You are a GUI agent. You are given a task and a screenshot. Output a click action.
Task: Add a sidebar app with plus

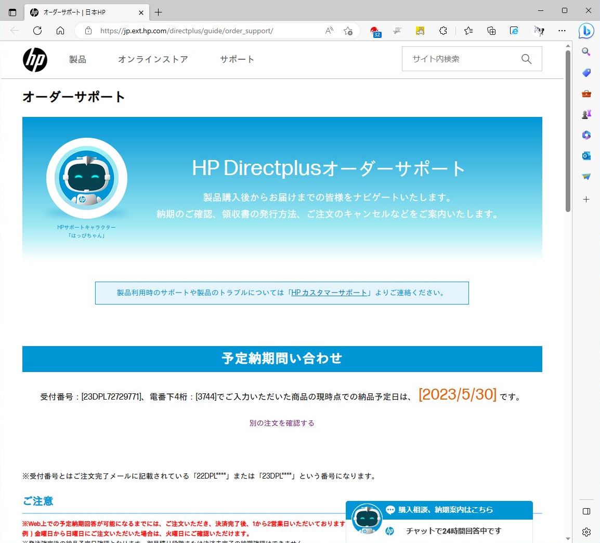pos(586,199)
